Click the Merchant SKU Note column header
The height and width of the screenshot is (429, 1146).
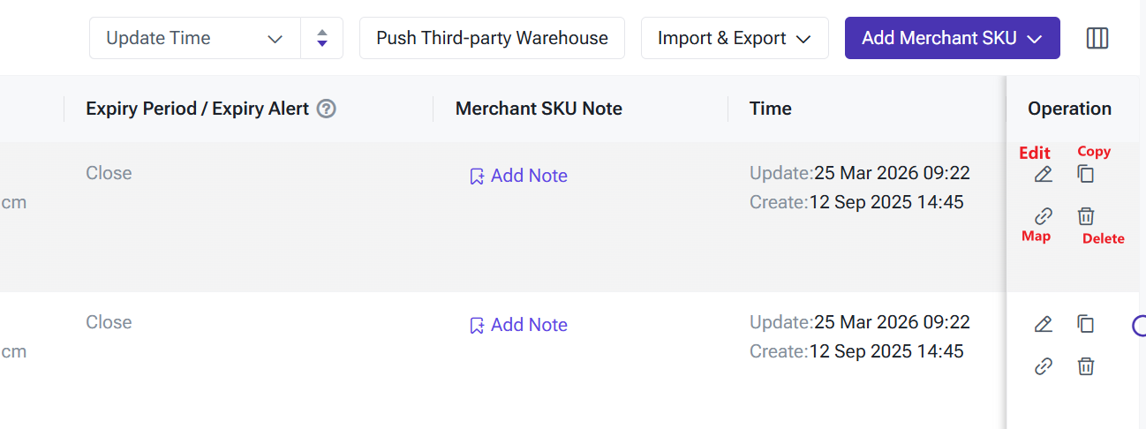[539, 109]
